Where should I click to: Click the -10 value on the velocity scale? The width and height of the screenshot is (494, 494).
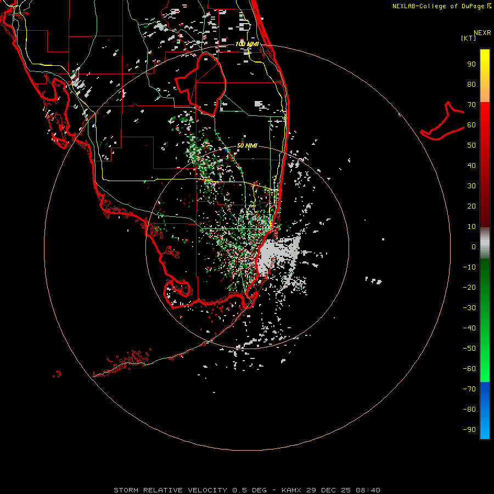tap(469, 267)
